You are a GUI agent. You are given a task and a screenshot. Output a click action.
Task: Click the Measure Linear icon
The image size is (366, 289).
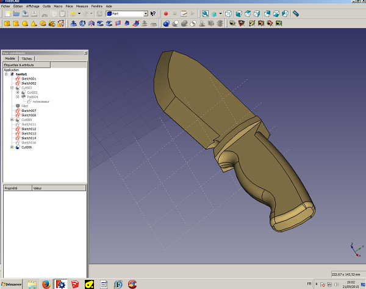coord(232,23)
